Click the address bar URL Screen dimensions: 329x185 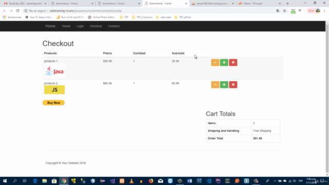tap(85, 11)
